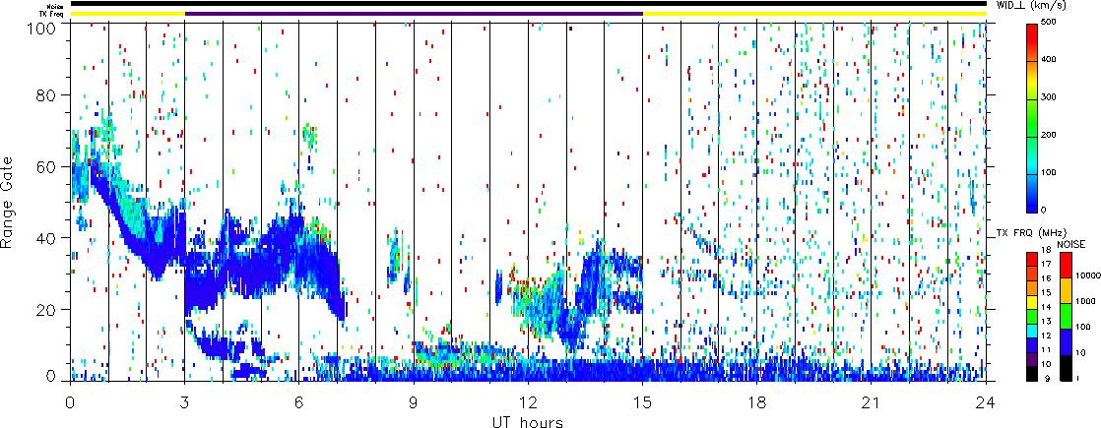Select the TX FRQ color scale bar
The height and width of the screenshot is (428, 1101).
coord(1032,315)
